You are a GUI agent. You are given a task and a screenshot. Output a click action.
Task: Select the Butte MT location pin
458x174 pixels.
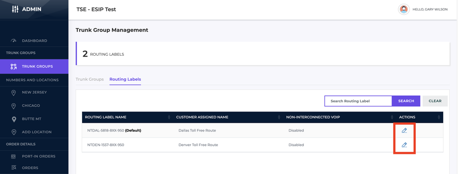click(13, 119)
